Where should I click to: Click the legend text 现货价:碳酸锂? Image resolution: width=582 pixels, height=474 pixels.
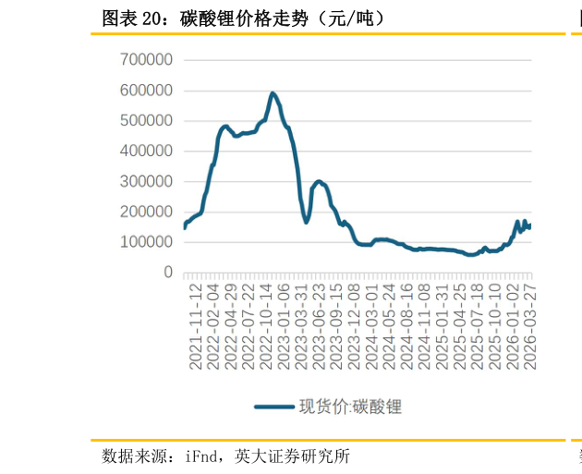350,407
